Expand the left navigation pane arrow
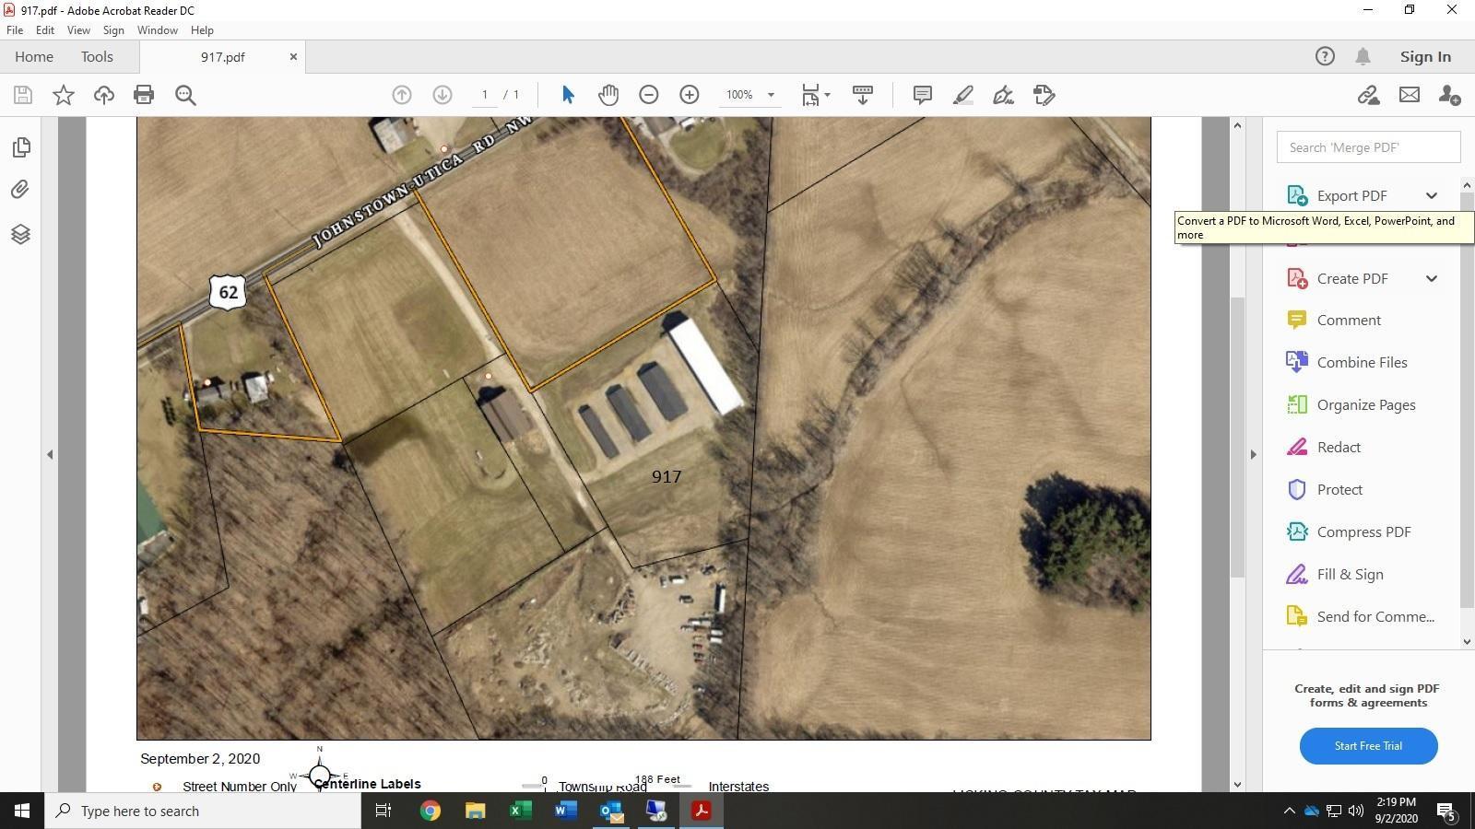 point(50,454)
